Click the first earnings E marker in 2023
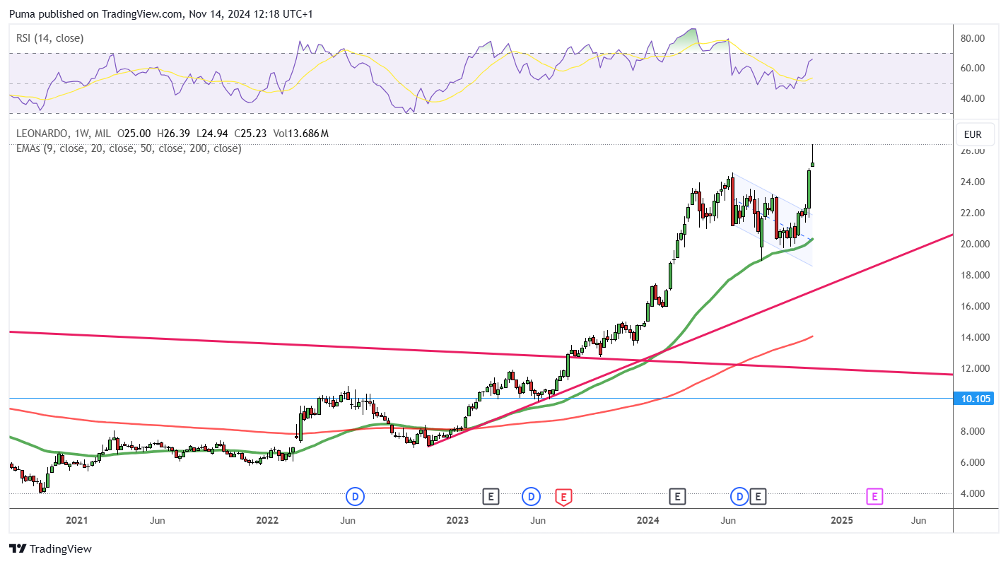This screenshot has width=1008, height=564. coord(491,497)
